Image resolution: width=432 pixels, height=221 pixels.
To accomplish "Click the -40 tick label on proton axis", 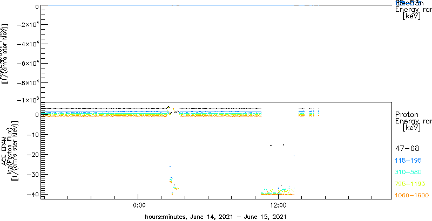I will (32, 194).
